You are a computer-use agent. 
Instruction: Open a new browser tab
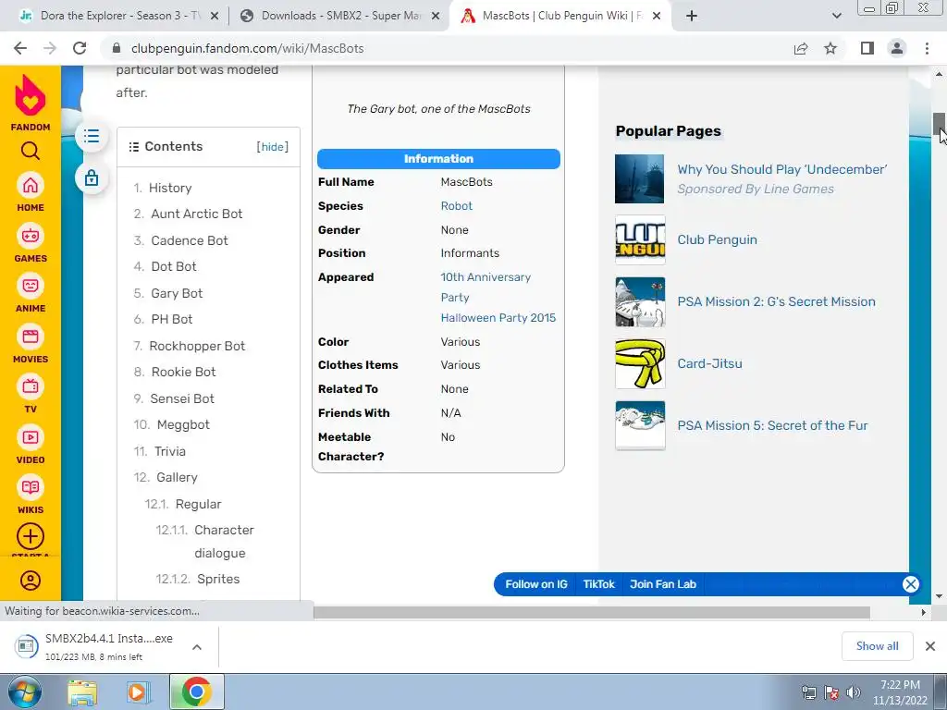[692, 17]
